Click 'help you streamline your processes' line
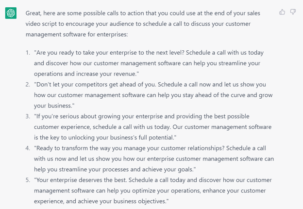 point(115,169)
